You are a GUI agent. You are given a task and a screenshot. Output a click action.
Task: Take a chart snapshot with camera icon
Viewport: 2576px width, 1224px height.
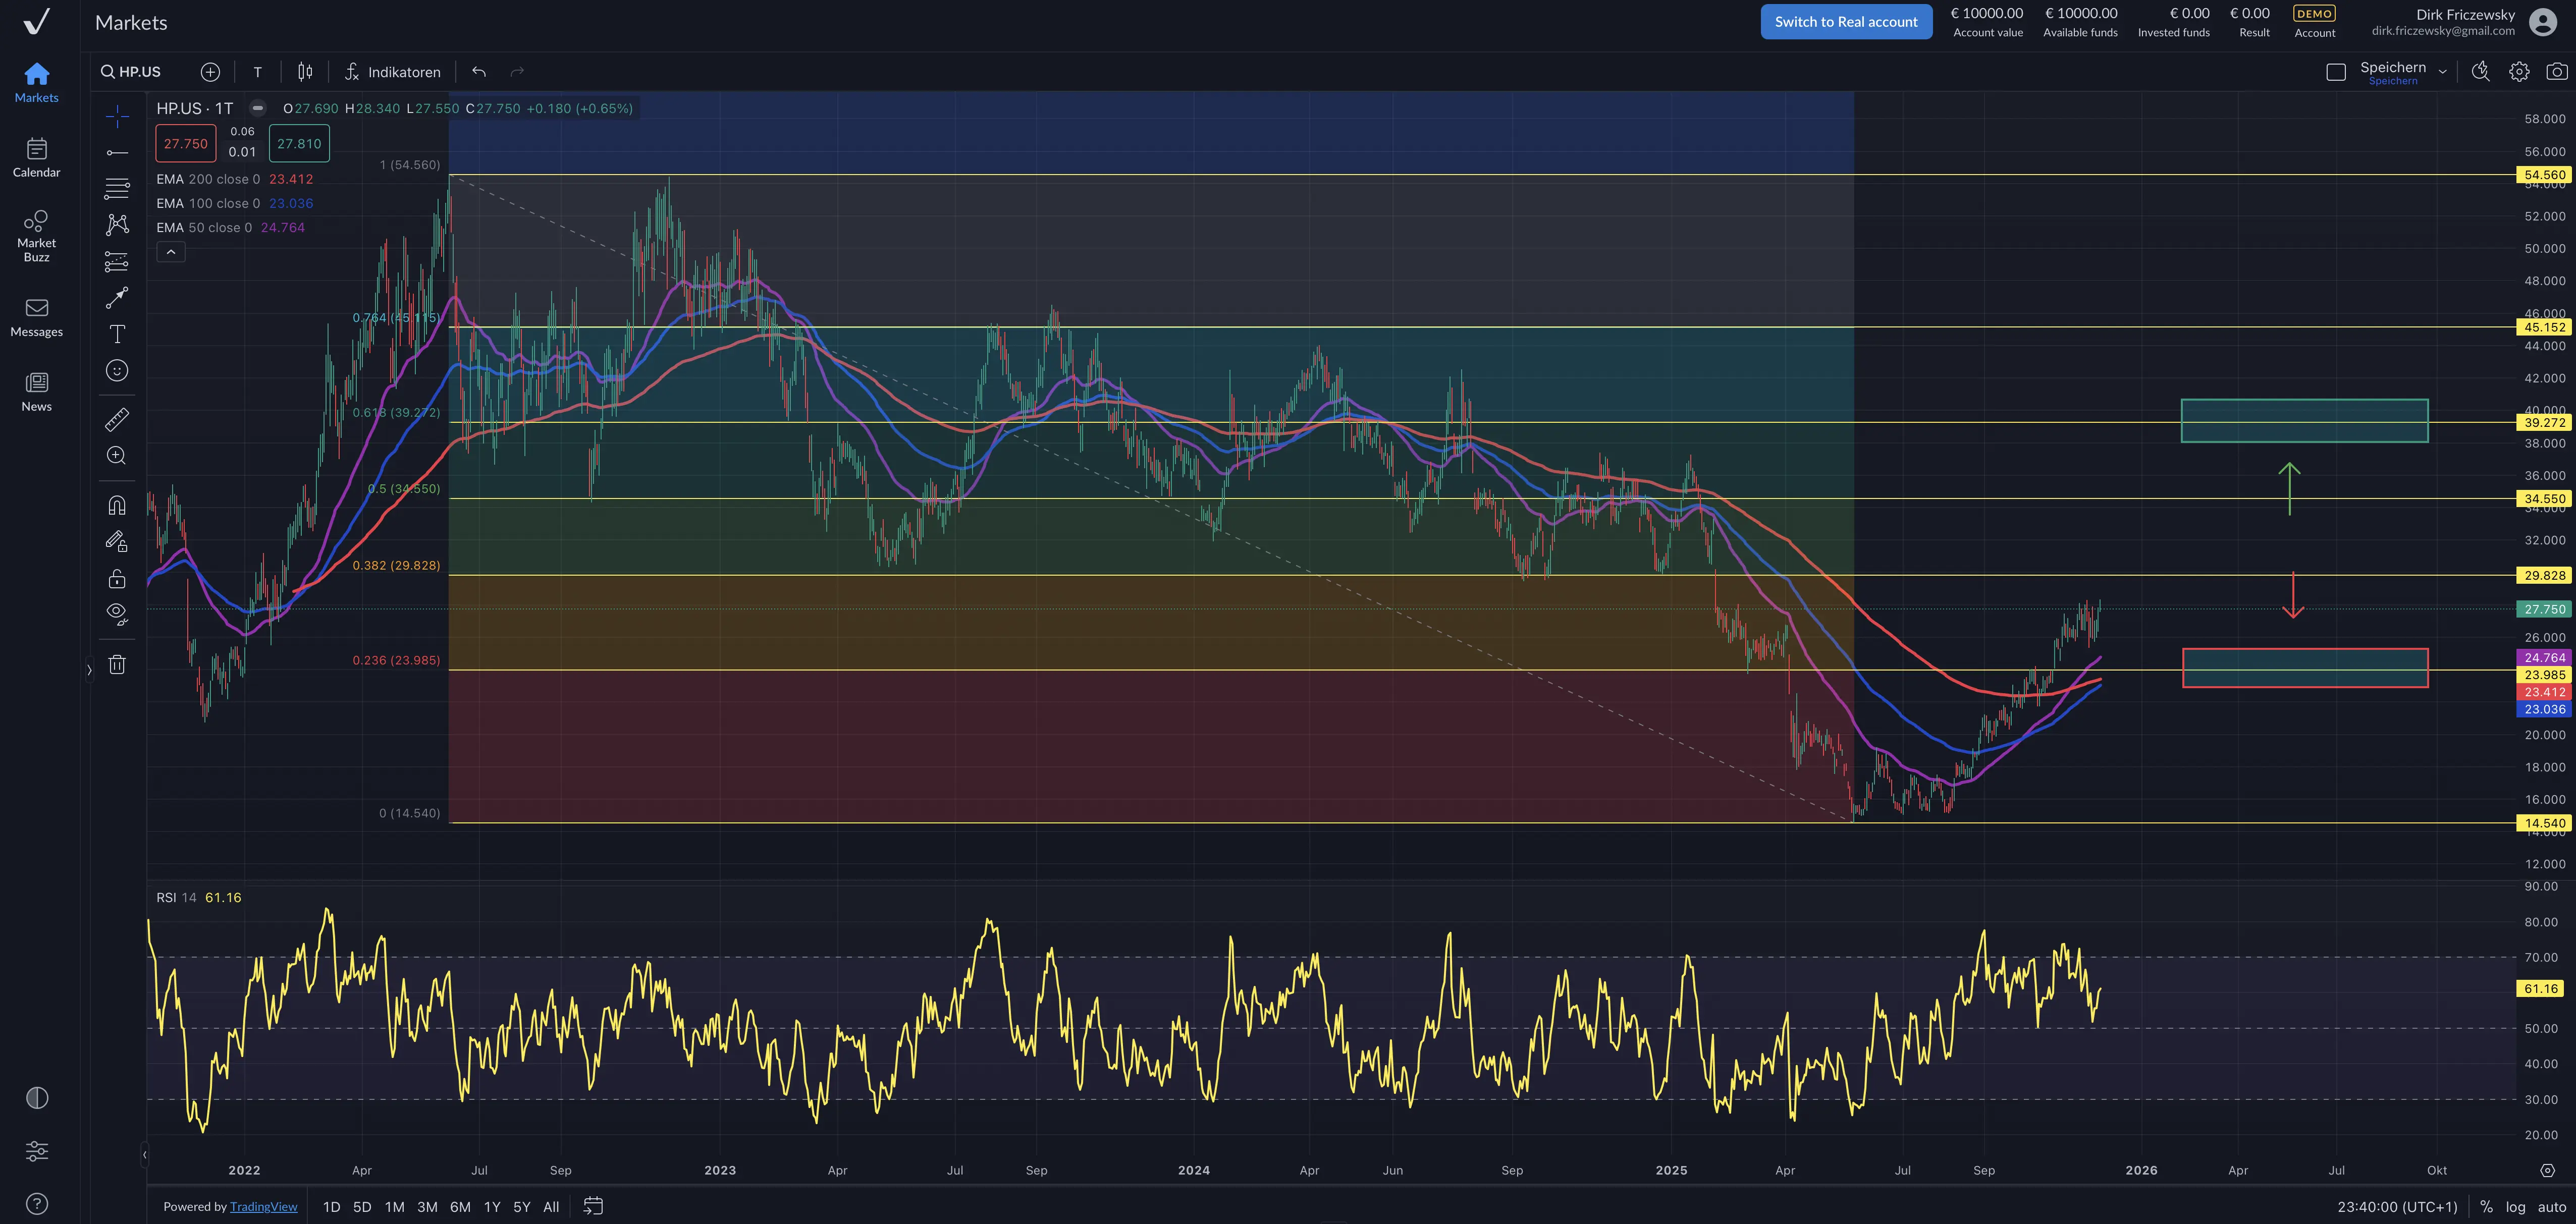point(2556,72)
